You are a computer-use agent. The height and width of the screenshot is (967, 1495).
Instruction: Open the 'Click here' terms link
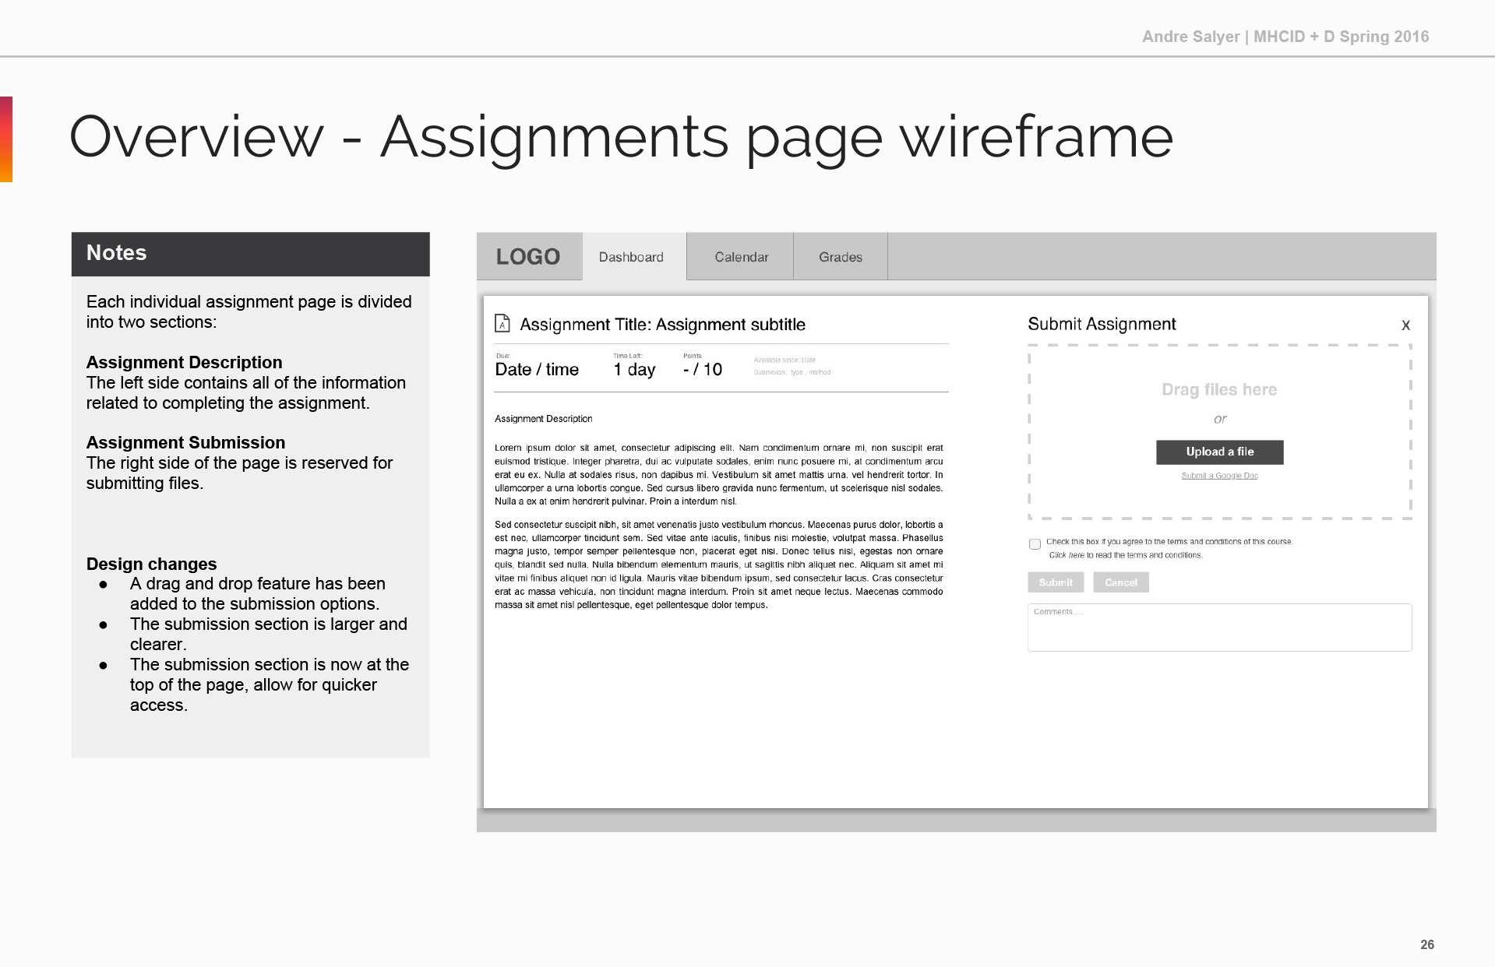pyautogui.click(x=1067, y=555)
